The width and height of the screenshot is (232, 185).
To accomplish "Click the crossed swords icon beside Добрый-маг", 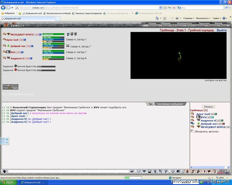I will click(68, 45).
